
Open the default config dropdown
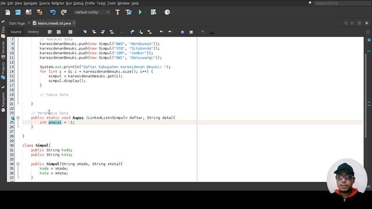click(92, 12)
